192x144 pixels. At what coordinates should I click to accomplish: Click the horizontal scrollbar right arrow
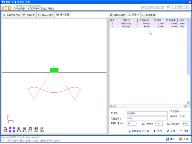click(x=185, y=106)
